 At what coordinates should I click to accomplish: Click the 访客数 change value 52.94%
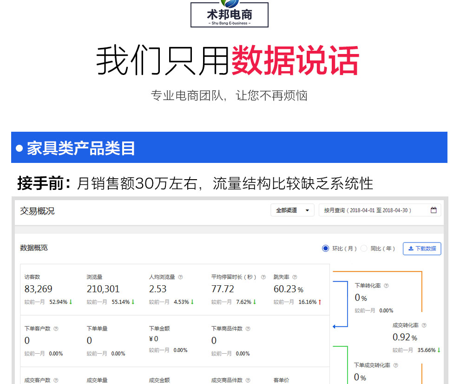[59, 302]
